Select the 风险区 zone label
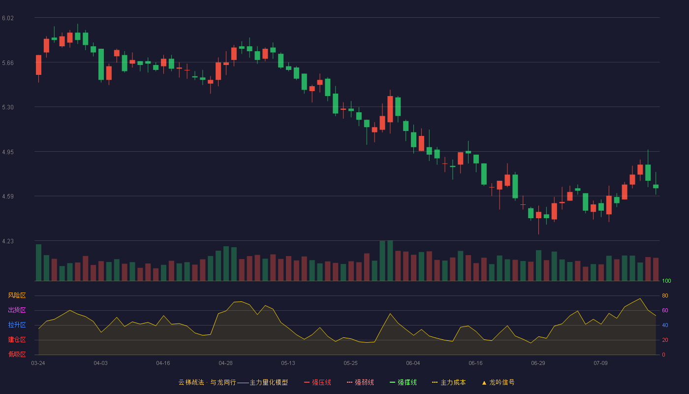The width and height of the screenshot is (689, 394). (x=17, y=295)
